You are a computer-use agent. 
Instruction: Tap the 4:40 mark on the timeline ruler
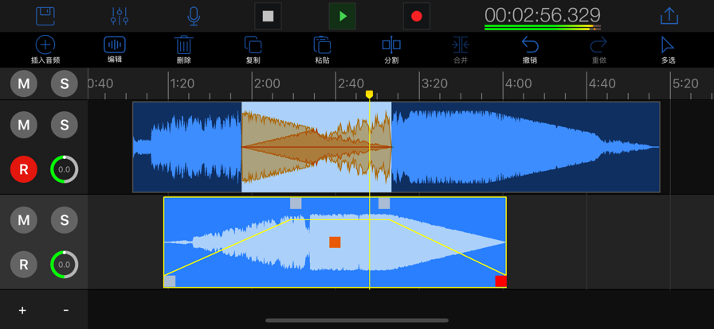pyautogui.click(x=602, y=83)
